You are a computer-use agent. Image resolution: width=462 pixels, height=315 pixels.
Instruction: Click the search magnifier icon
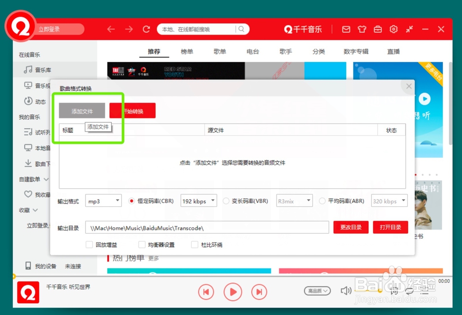[241, 29]
